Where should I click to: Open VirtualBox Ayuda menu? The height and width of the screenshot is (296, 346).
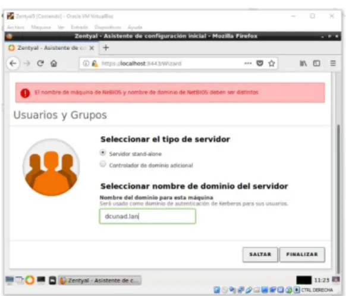tap(135, 27)
